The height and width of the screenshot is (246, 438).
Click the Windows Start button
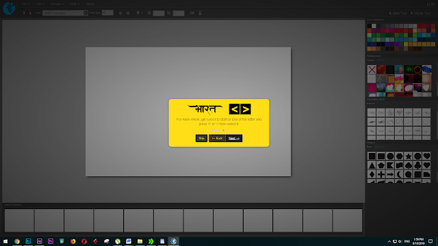[x=5, y=241]
